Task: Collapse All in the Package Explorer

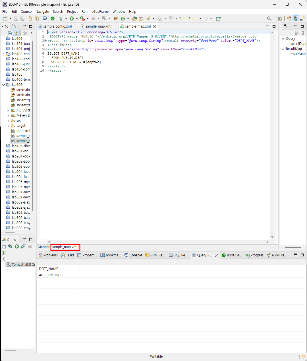Action: tap(10, 33)
